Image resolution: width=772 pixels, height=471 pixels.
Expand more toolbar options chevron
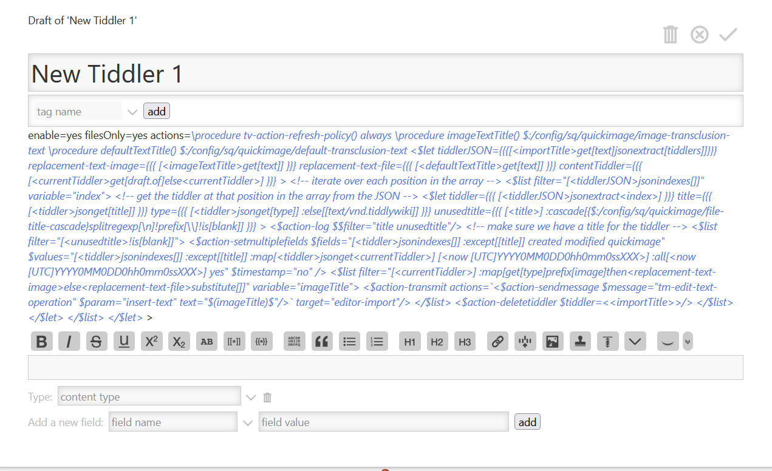coord(688,342)
